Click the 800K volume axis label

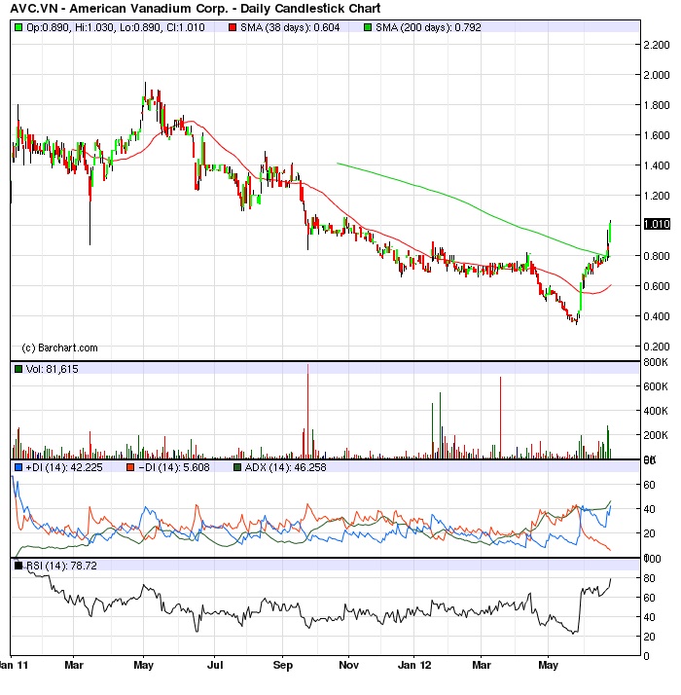(656, 362)
